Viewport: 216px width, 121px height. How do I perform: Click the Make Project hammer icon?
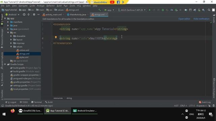(x=100, y=10)
